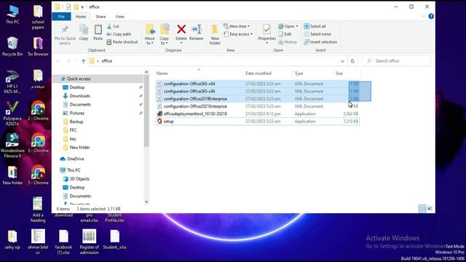This screenshot has width=466, height=262.
Task: Collapse the ribbon with chevron
Action: [423, 16]
